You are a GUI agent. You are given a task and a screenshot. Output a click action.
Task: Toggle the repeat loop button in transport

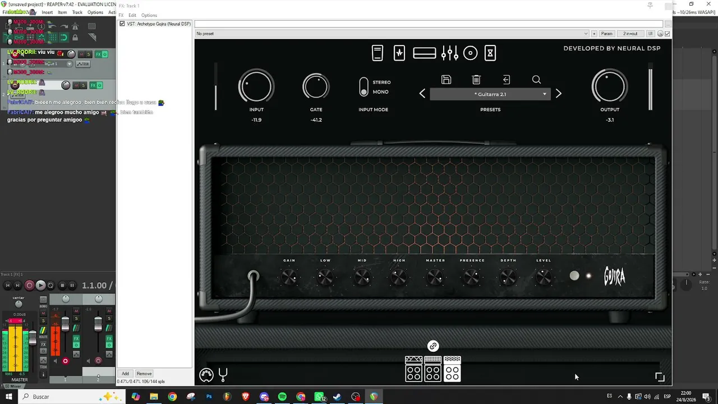50,286
